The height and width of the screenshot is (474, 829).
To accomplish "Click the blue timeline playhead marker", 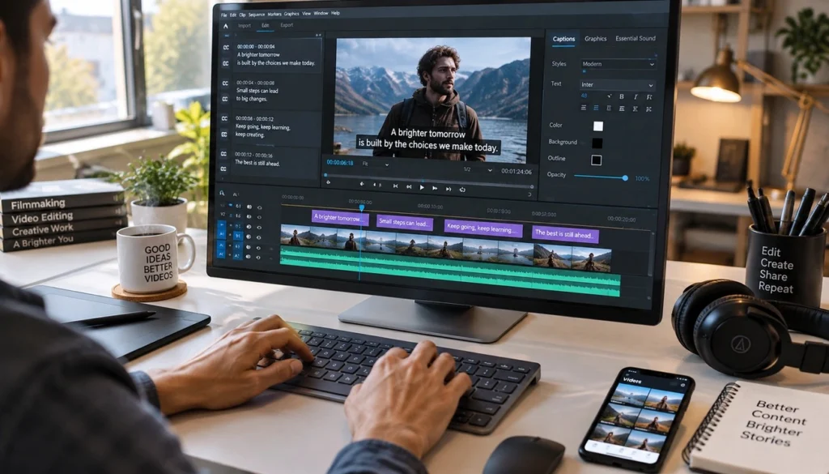I will [x=362, y=208].
